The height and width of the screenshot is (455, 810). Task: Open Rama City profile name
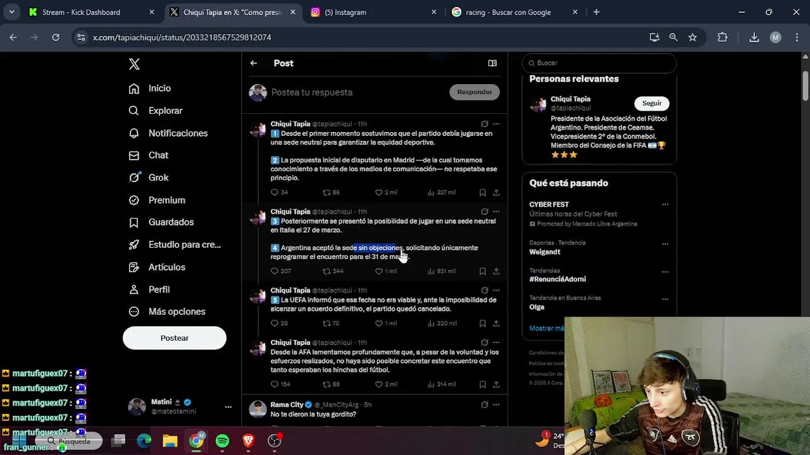pyautogui.click(x=287, y=404)
